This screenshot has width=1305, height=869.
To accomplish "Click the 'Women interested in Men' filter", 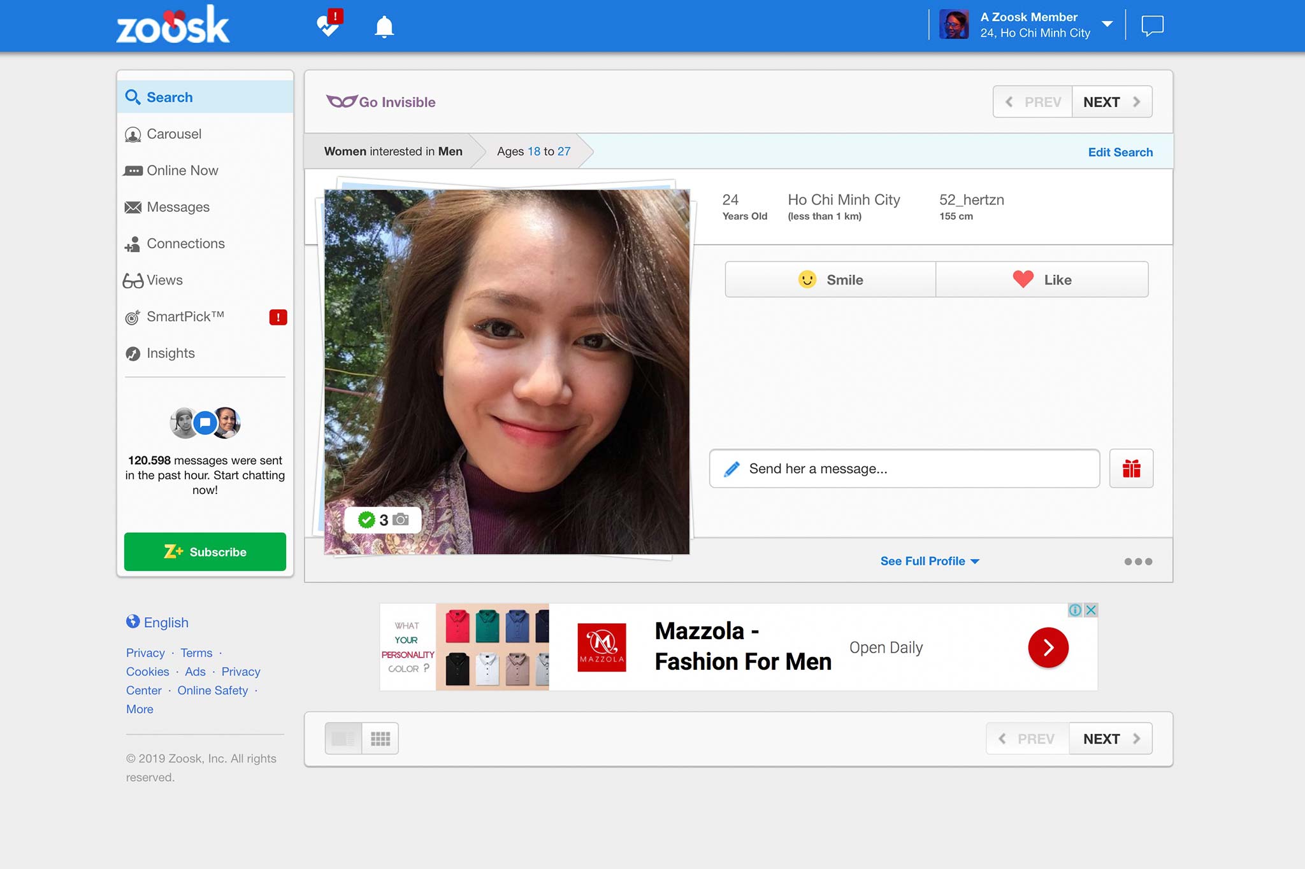I will [x=393, y=152].
